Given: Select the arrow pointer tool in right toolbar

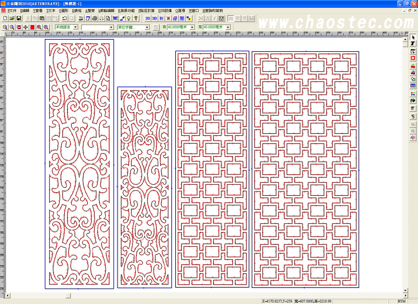Looking at the screenshot, I should point(413,37).
